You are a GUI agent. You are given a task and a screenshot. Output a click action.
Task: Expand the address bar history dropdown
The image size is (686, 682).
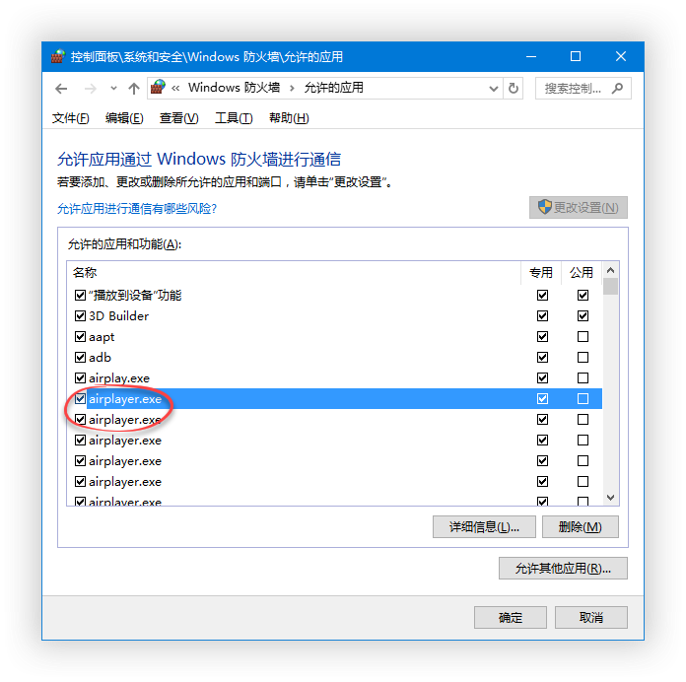click(x=494, y=89)
